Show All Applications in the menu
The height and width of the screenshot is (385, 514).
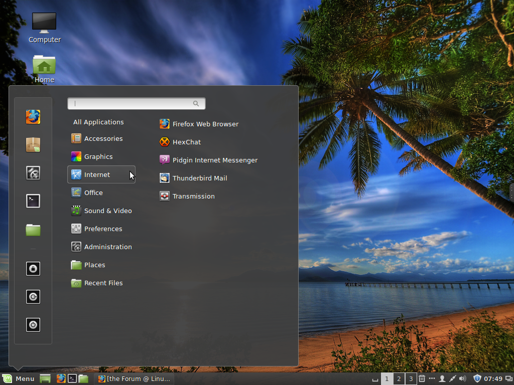coord(98,122)
